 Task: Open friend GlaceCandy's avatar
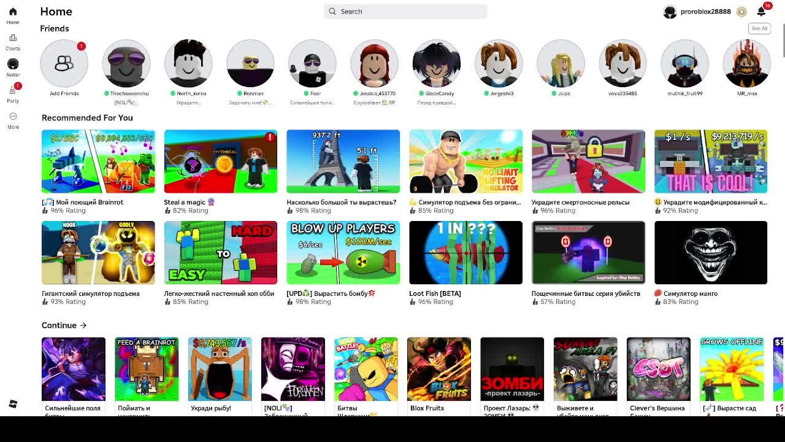[437, 63]
